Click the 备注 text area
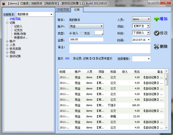Image resolution: width=173 pixels, height=135 pixels. (110, 49)
